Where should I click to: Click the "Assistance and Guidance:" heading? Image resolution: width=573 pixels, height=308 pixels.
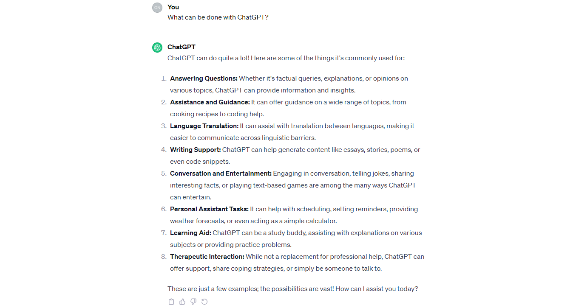pyautogui.click(x=210, y=102)
